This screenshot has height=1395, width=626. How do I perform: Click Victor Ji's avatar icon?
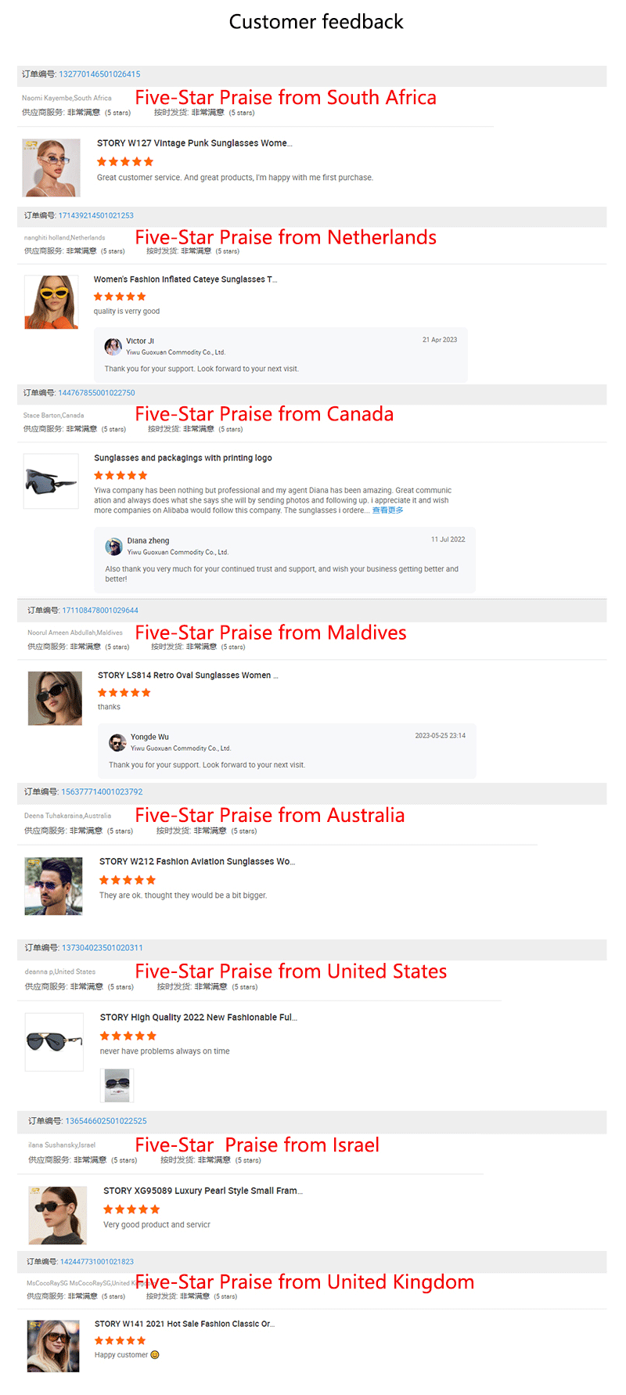click(113, 346)
